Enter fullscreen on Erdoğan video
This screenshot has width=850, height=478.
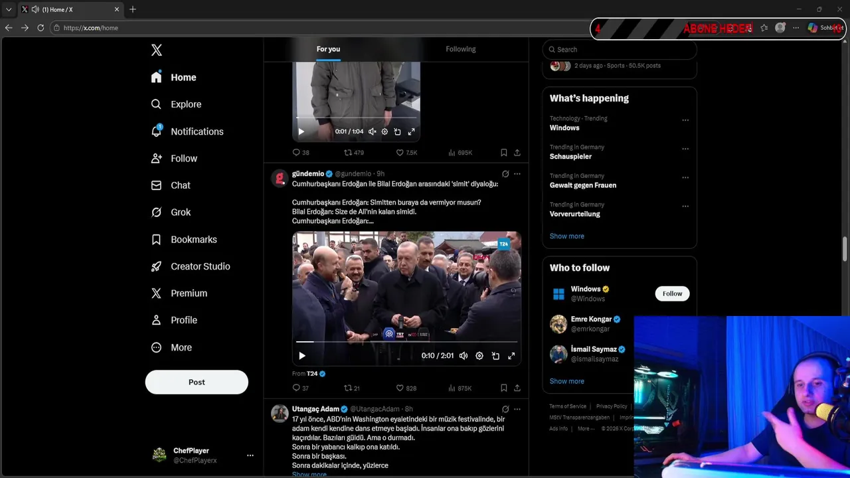coord(511,356)
